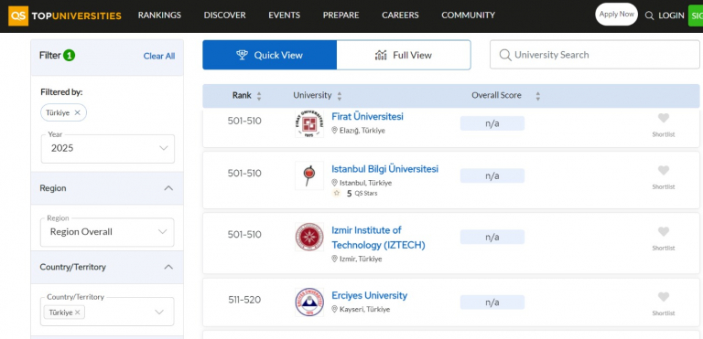This screenshot has height=339, width=703.
Task: Shortlist Izmir Institute of Technology heart
Action: point(663,232)
